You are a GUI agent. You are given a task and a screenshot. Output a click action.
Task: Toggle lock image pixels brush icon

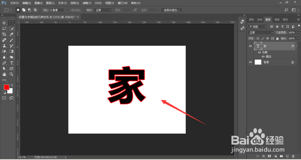point(263,38)
